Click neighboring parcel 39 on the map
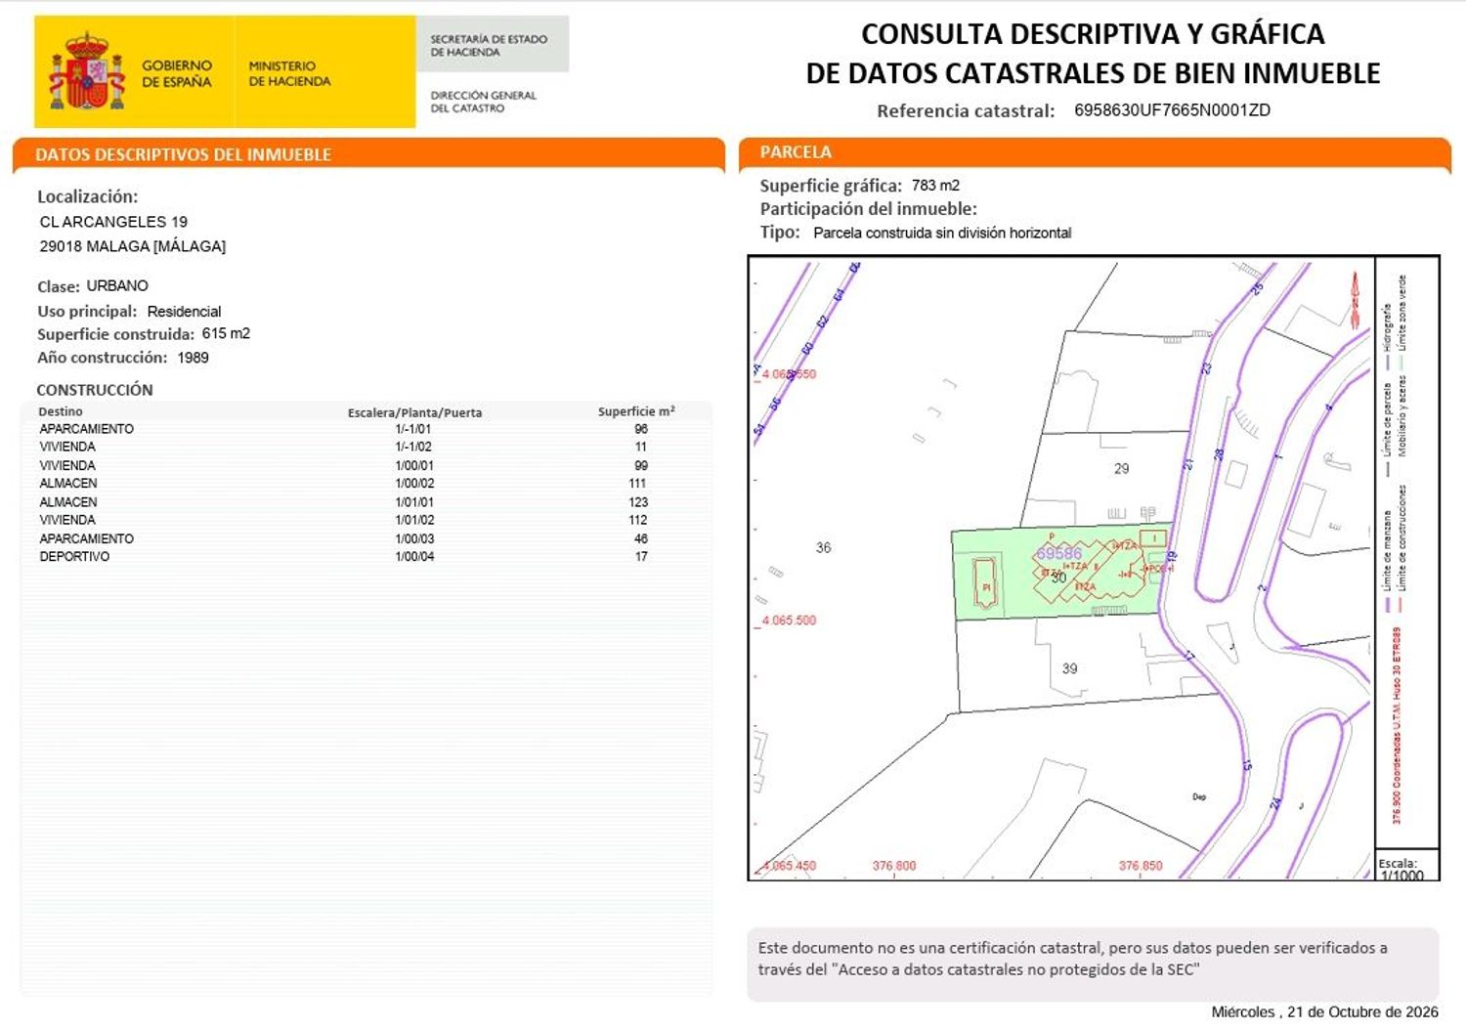 1070,668
